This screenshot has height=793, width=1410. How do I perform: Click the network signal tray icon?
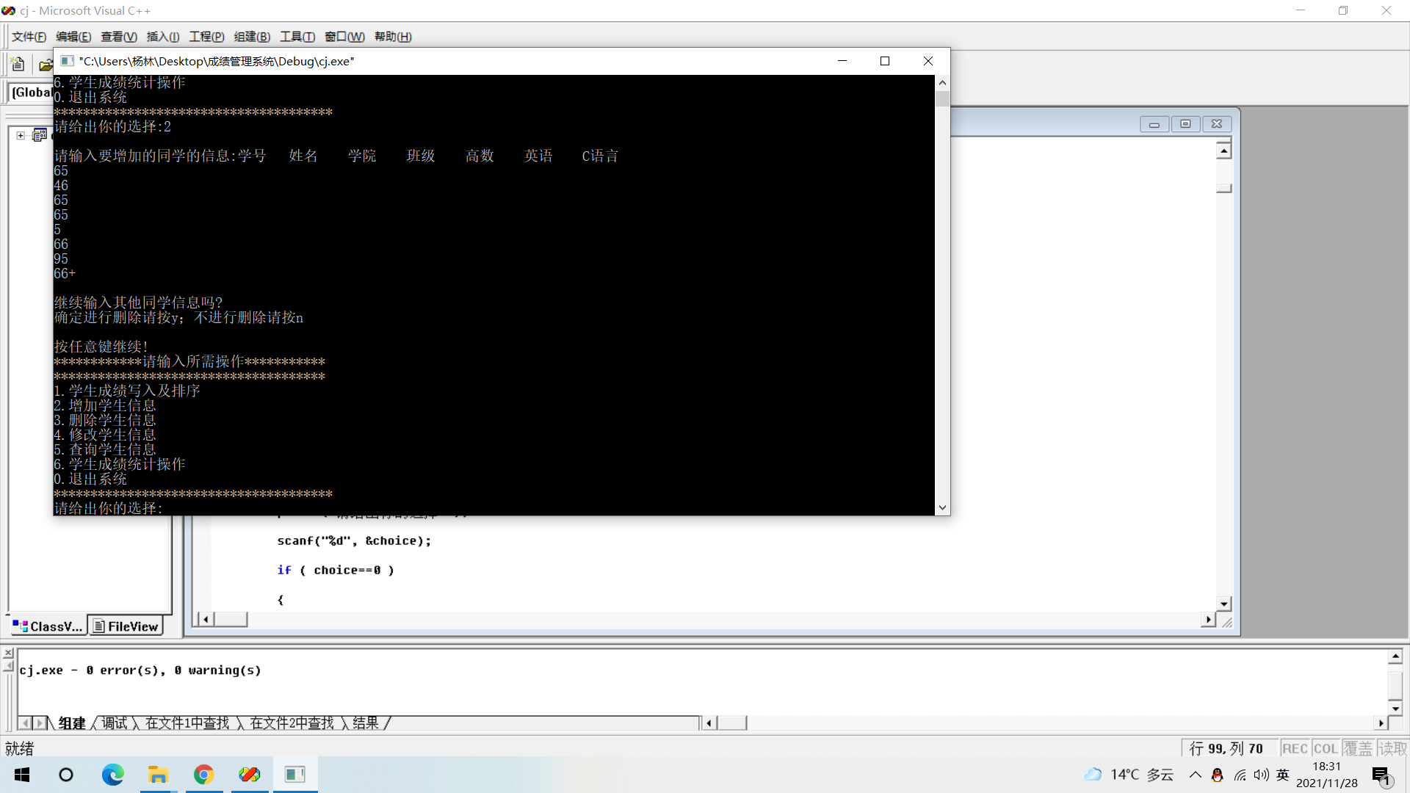(1240, 775)
